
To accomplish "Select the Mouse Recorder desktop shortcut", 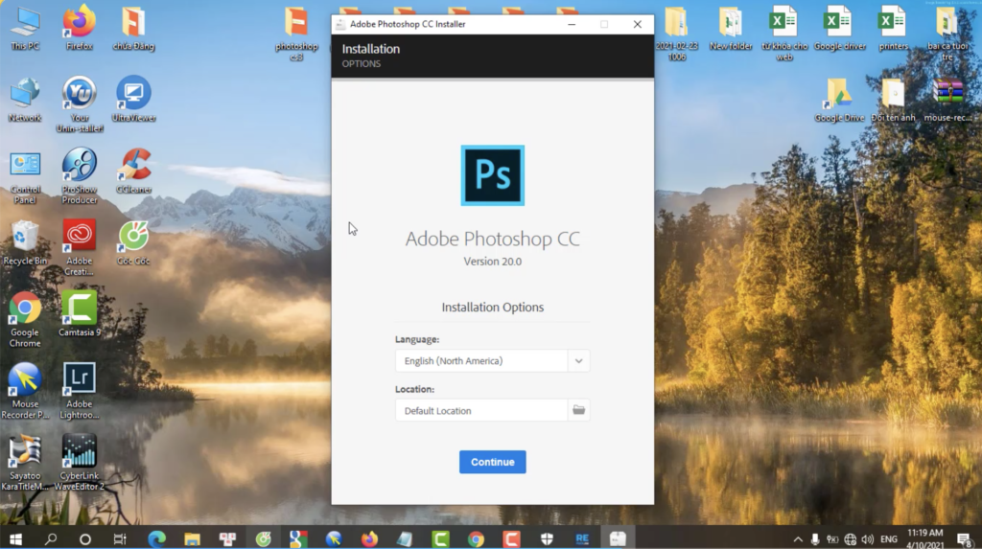I will 25,392.
